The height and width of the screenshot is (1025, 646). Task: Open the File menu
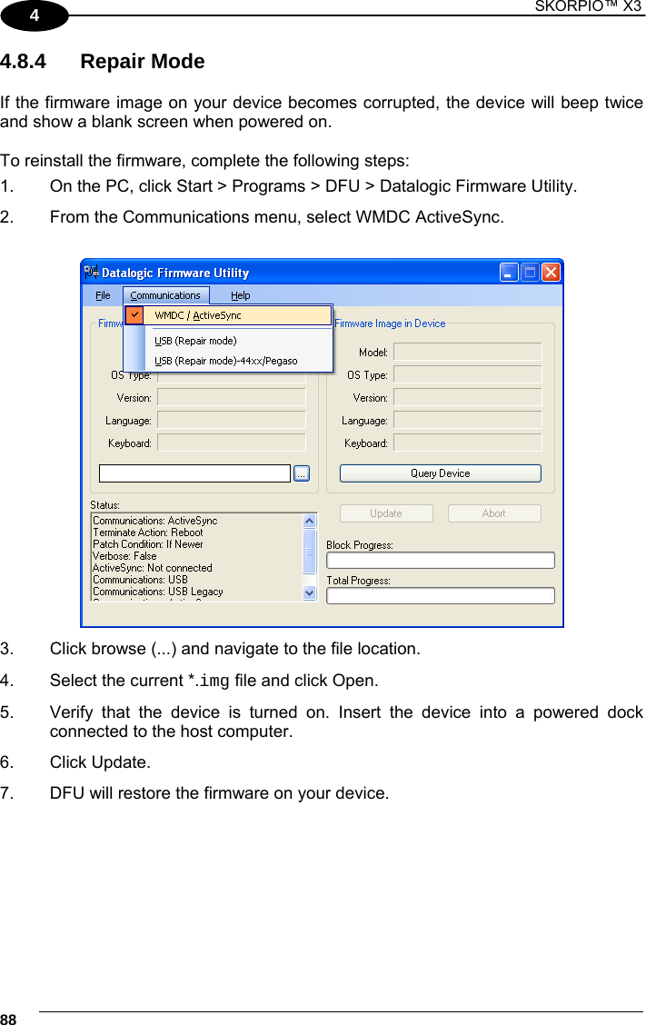[x=103, y=295]
